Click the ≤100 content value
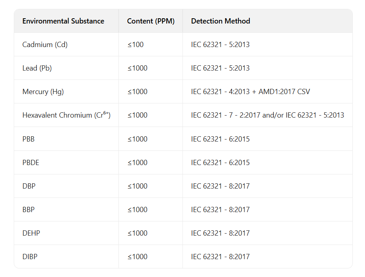 [135, 45]
